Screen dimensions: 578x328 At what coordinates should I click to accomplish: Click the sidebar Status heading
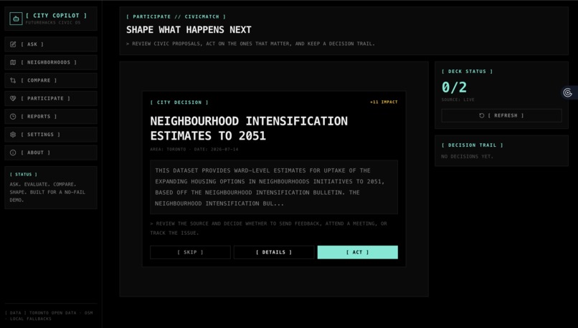(24, 175)
